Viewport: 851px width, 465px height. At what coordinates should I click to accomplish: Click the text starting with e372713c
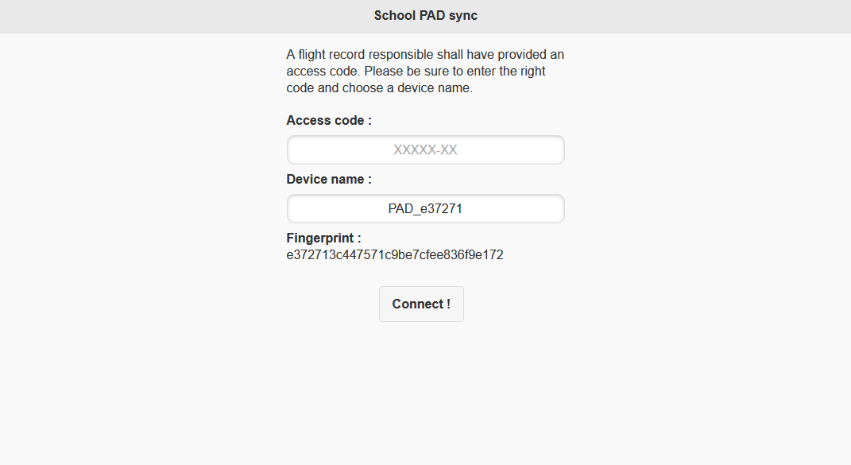click(395, 255)
